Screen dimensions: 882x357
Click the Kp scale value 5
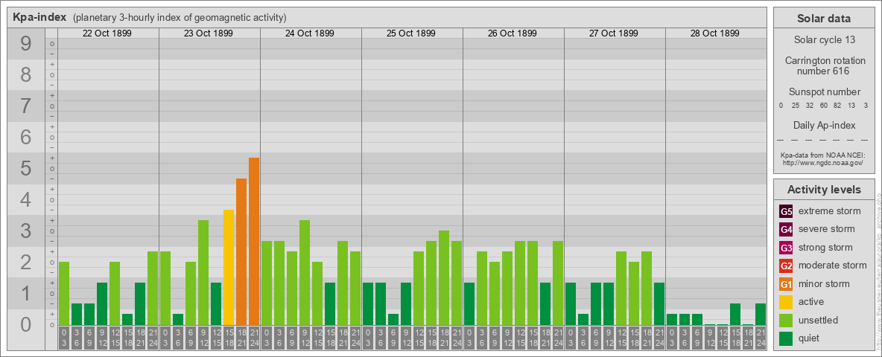(x=26, y=168)
